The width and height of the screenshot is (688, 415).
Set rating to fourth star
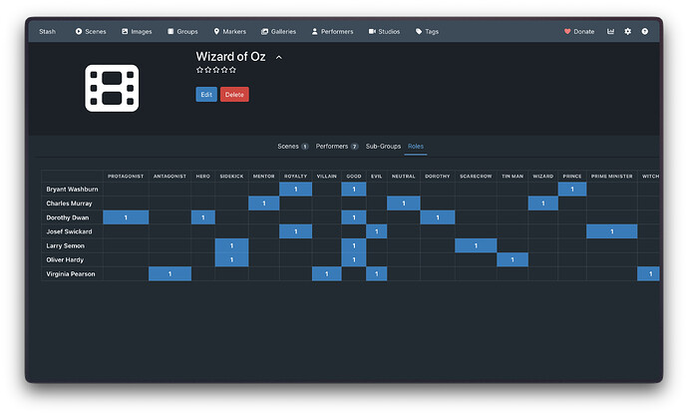click(224, 70)
